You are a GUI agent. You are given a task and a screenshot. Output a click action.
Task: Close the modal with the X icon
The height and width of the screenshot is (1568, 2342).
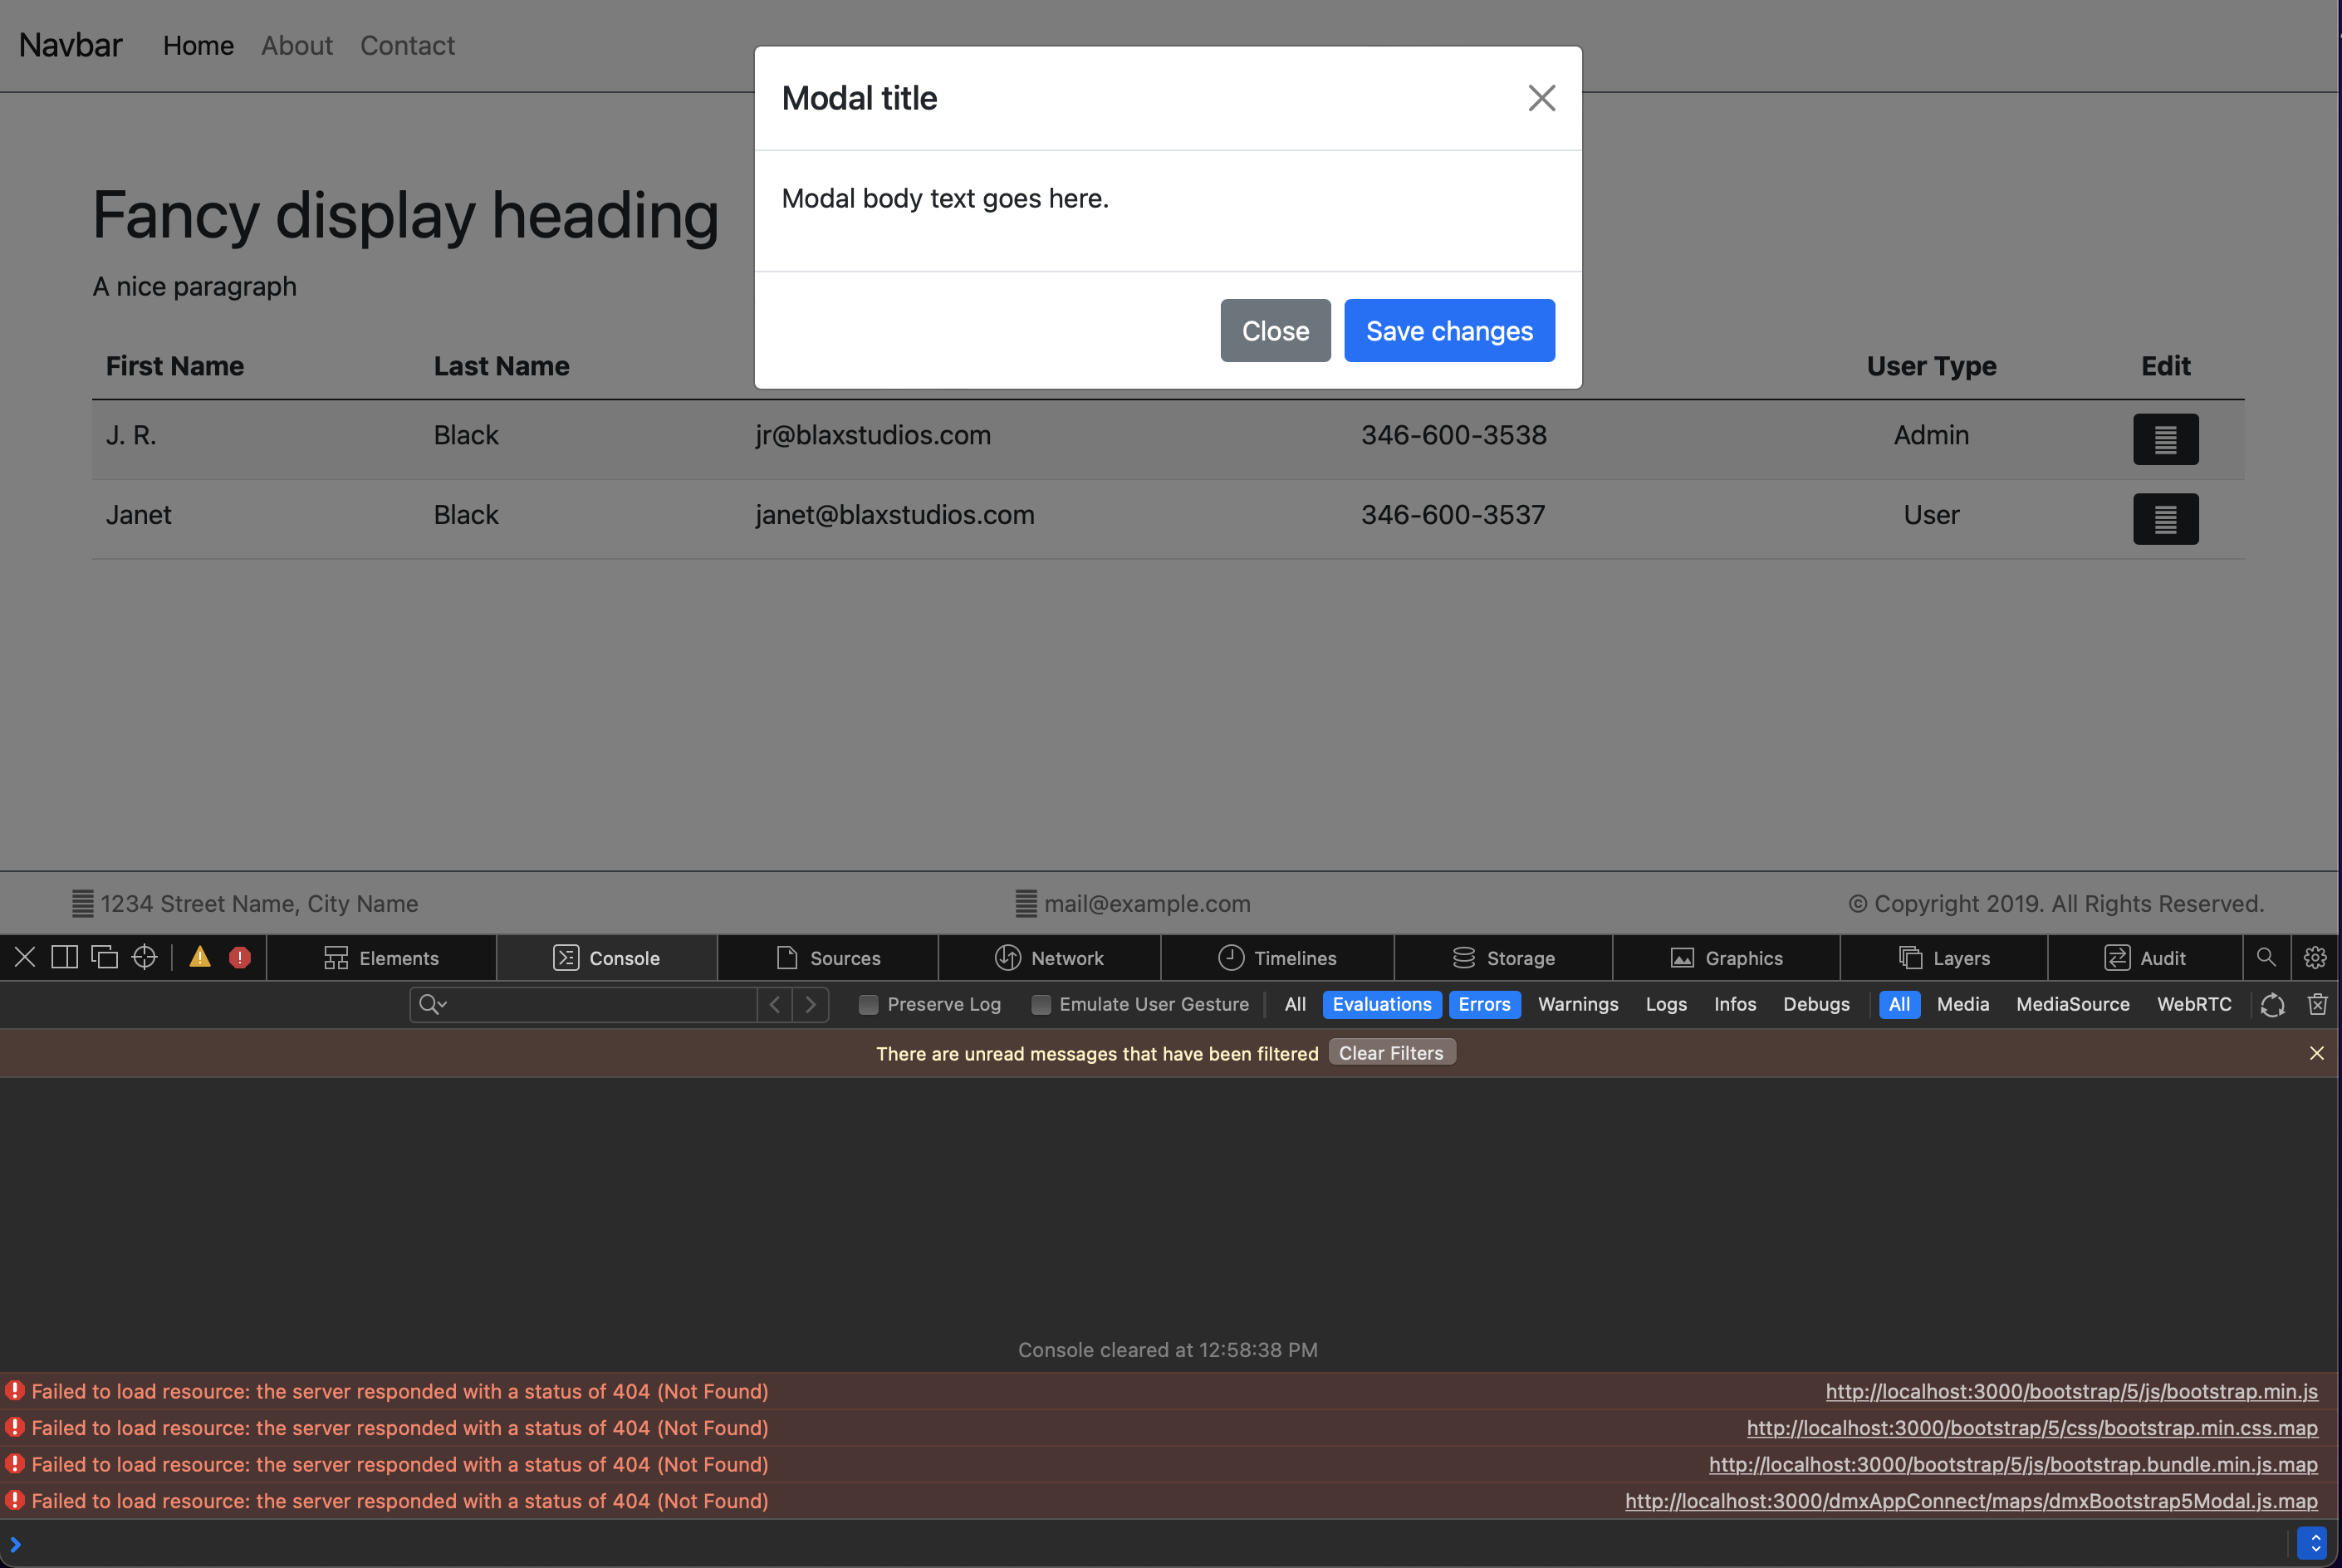1541,98
